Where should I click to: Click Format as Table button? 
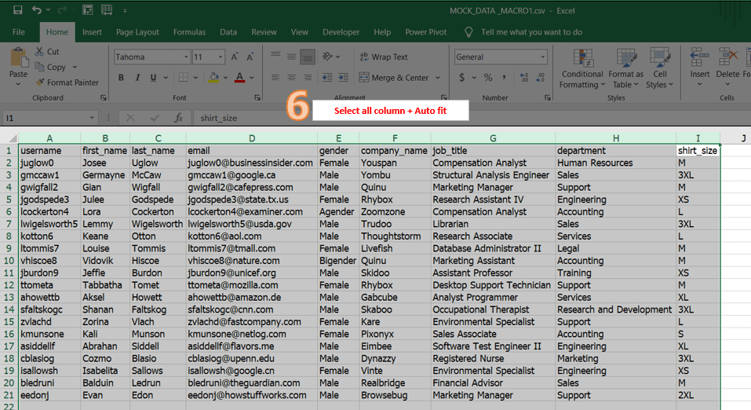626,59
